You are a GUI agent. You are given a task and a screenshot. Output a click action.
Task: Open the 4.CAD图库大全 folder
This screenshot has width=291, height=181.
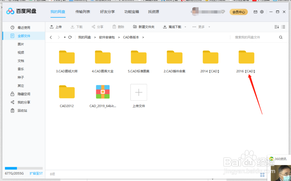tap(103, 57)
